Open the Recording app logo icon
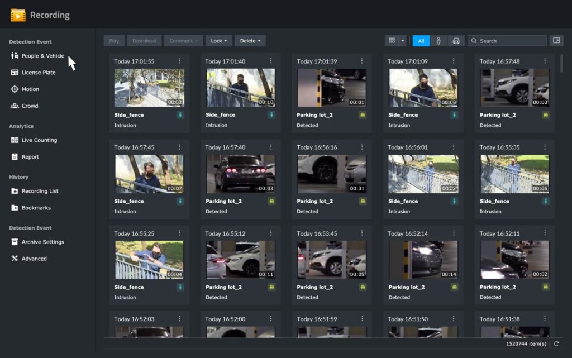The width and height of the screenshot is (572, 358). click(18, 15)
